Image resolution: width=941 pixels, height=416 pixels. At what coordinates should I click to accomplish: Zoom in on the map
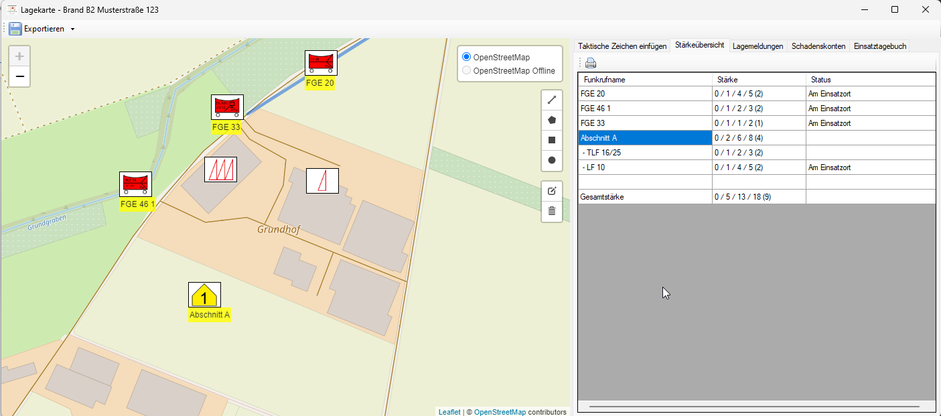pos(19,56)
